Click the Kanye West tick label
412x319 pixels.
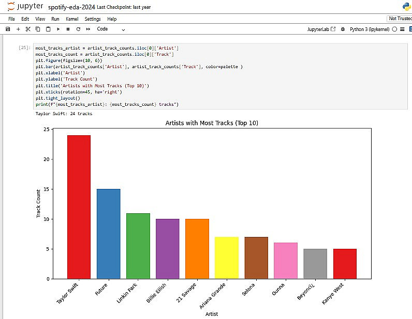(x=333, y=294)
